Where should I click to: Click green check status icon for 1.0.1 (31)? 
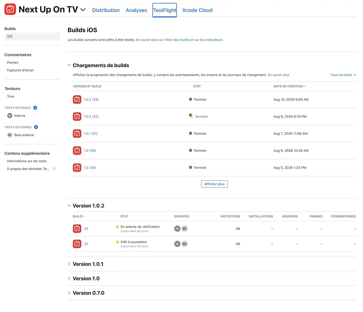[191, 133]
